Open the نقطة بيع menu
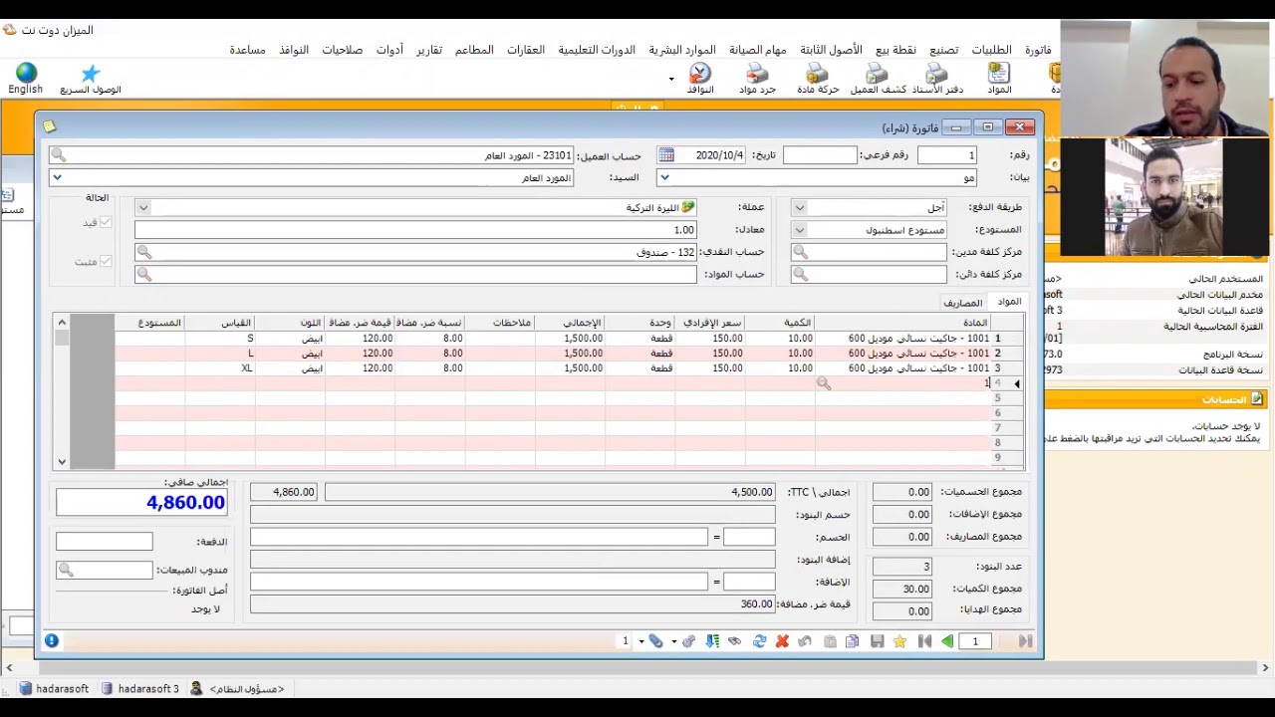The width and height of the screenshot is (1275, 717). click(895, 50)
